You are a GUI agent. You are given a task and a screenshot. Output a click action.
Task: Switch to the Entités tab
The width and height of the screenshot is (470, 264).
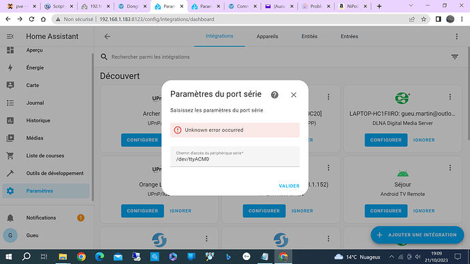coord(309,37)
